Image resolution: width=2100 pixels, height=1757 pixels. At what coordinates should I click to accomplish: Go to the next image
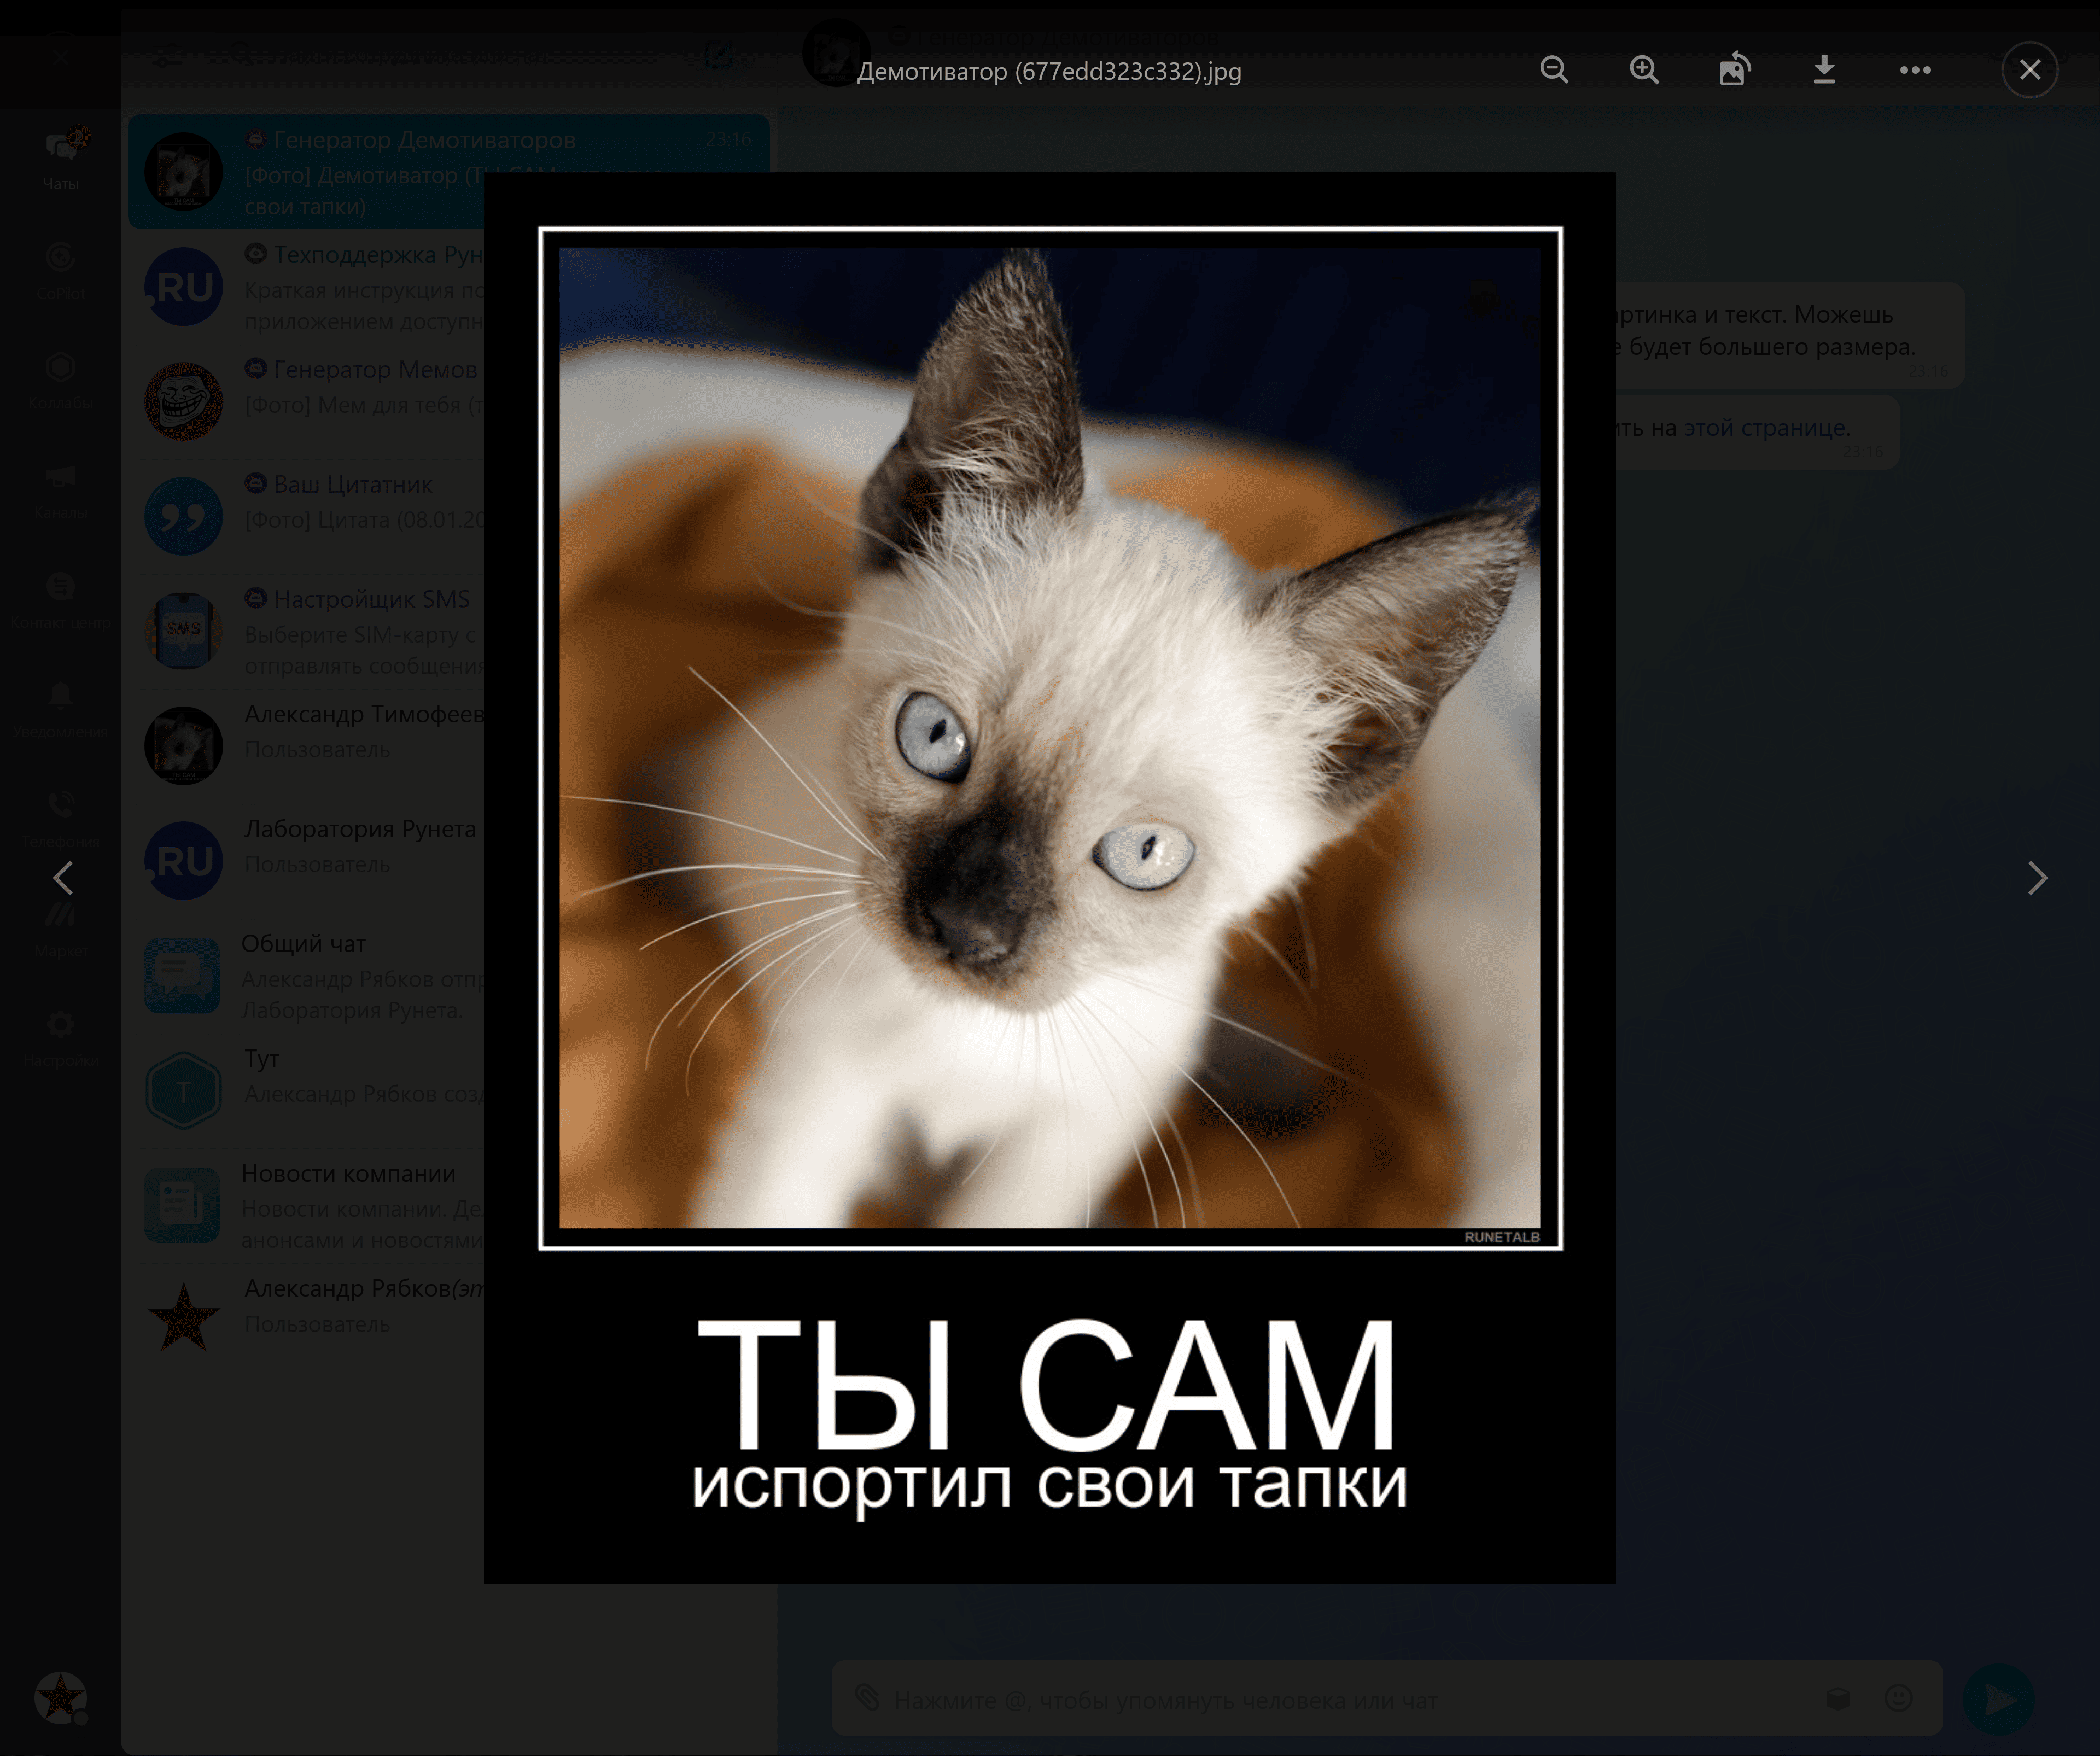(2036, 878)
